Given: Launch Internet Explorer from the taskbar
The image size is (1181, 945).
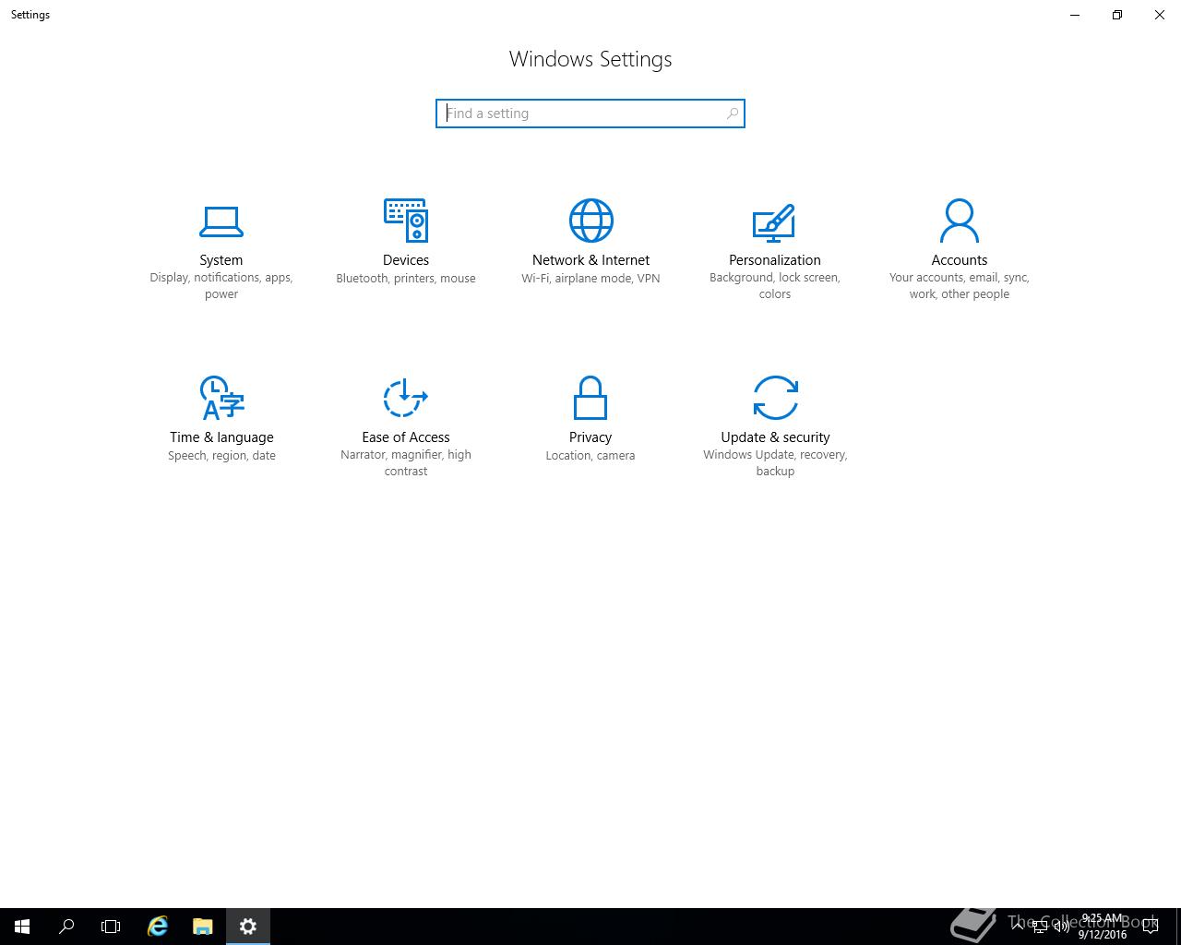Looking at the screenshot, I should (158, 927).
